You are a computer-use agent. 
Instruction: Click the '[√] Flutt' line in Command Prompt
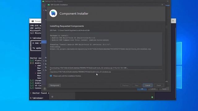(36, 60)
